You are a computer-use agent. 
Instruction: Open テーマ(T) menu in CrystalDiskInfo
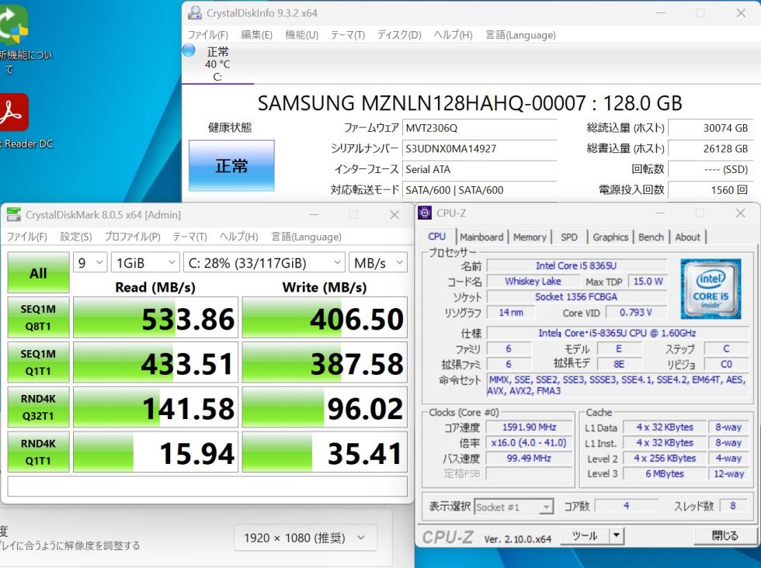click(348, 35)
